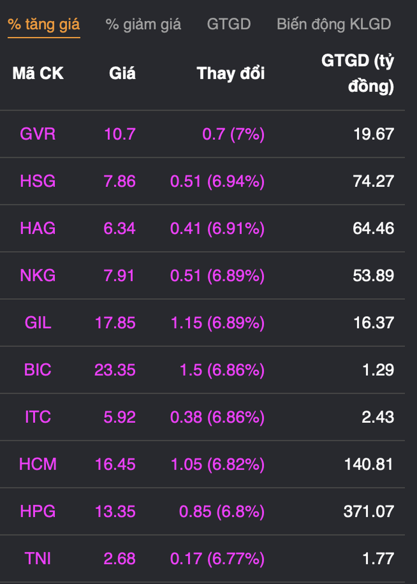Viewport: 417px width, 584px height.
Task: Sort by the Giá column header
Action: pyautogui.click(x=122, y=74)
